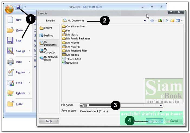Click the Prepare pencil document icon
The width and height of the screenshot is (190, 133).
pos(11,72)
